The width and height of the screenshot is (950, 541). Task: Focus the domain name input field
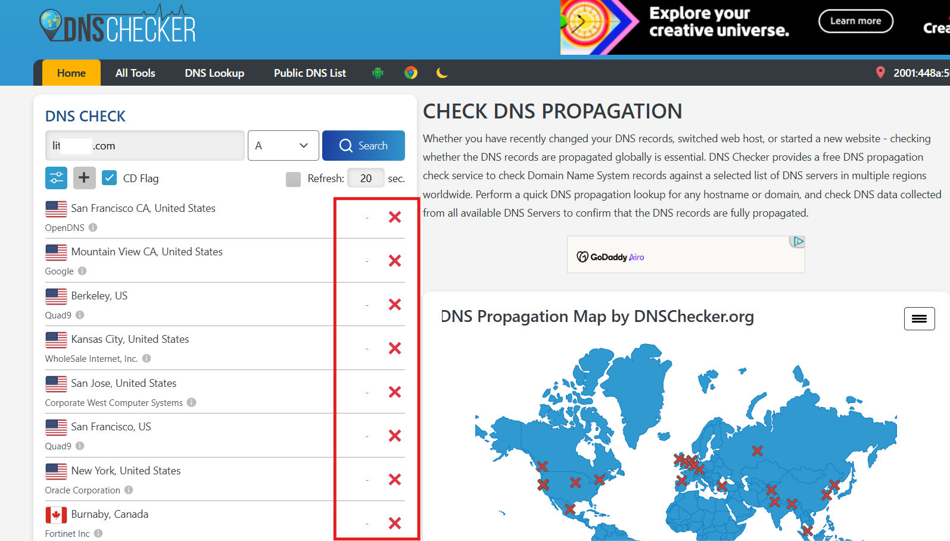pos(145,146)
